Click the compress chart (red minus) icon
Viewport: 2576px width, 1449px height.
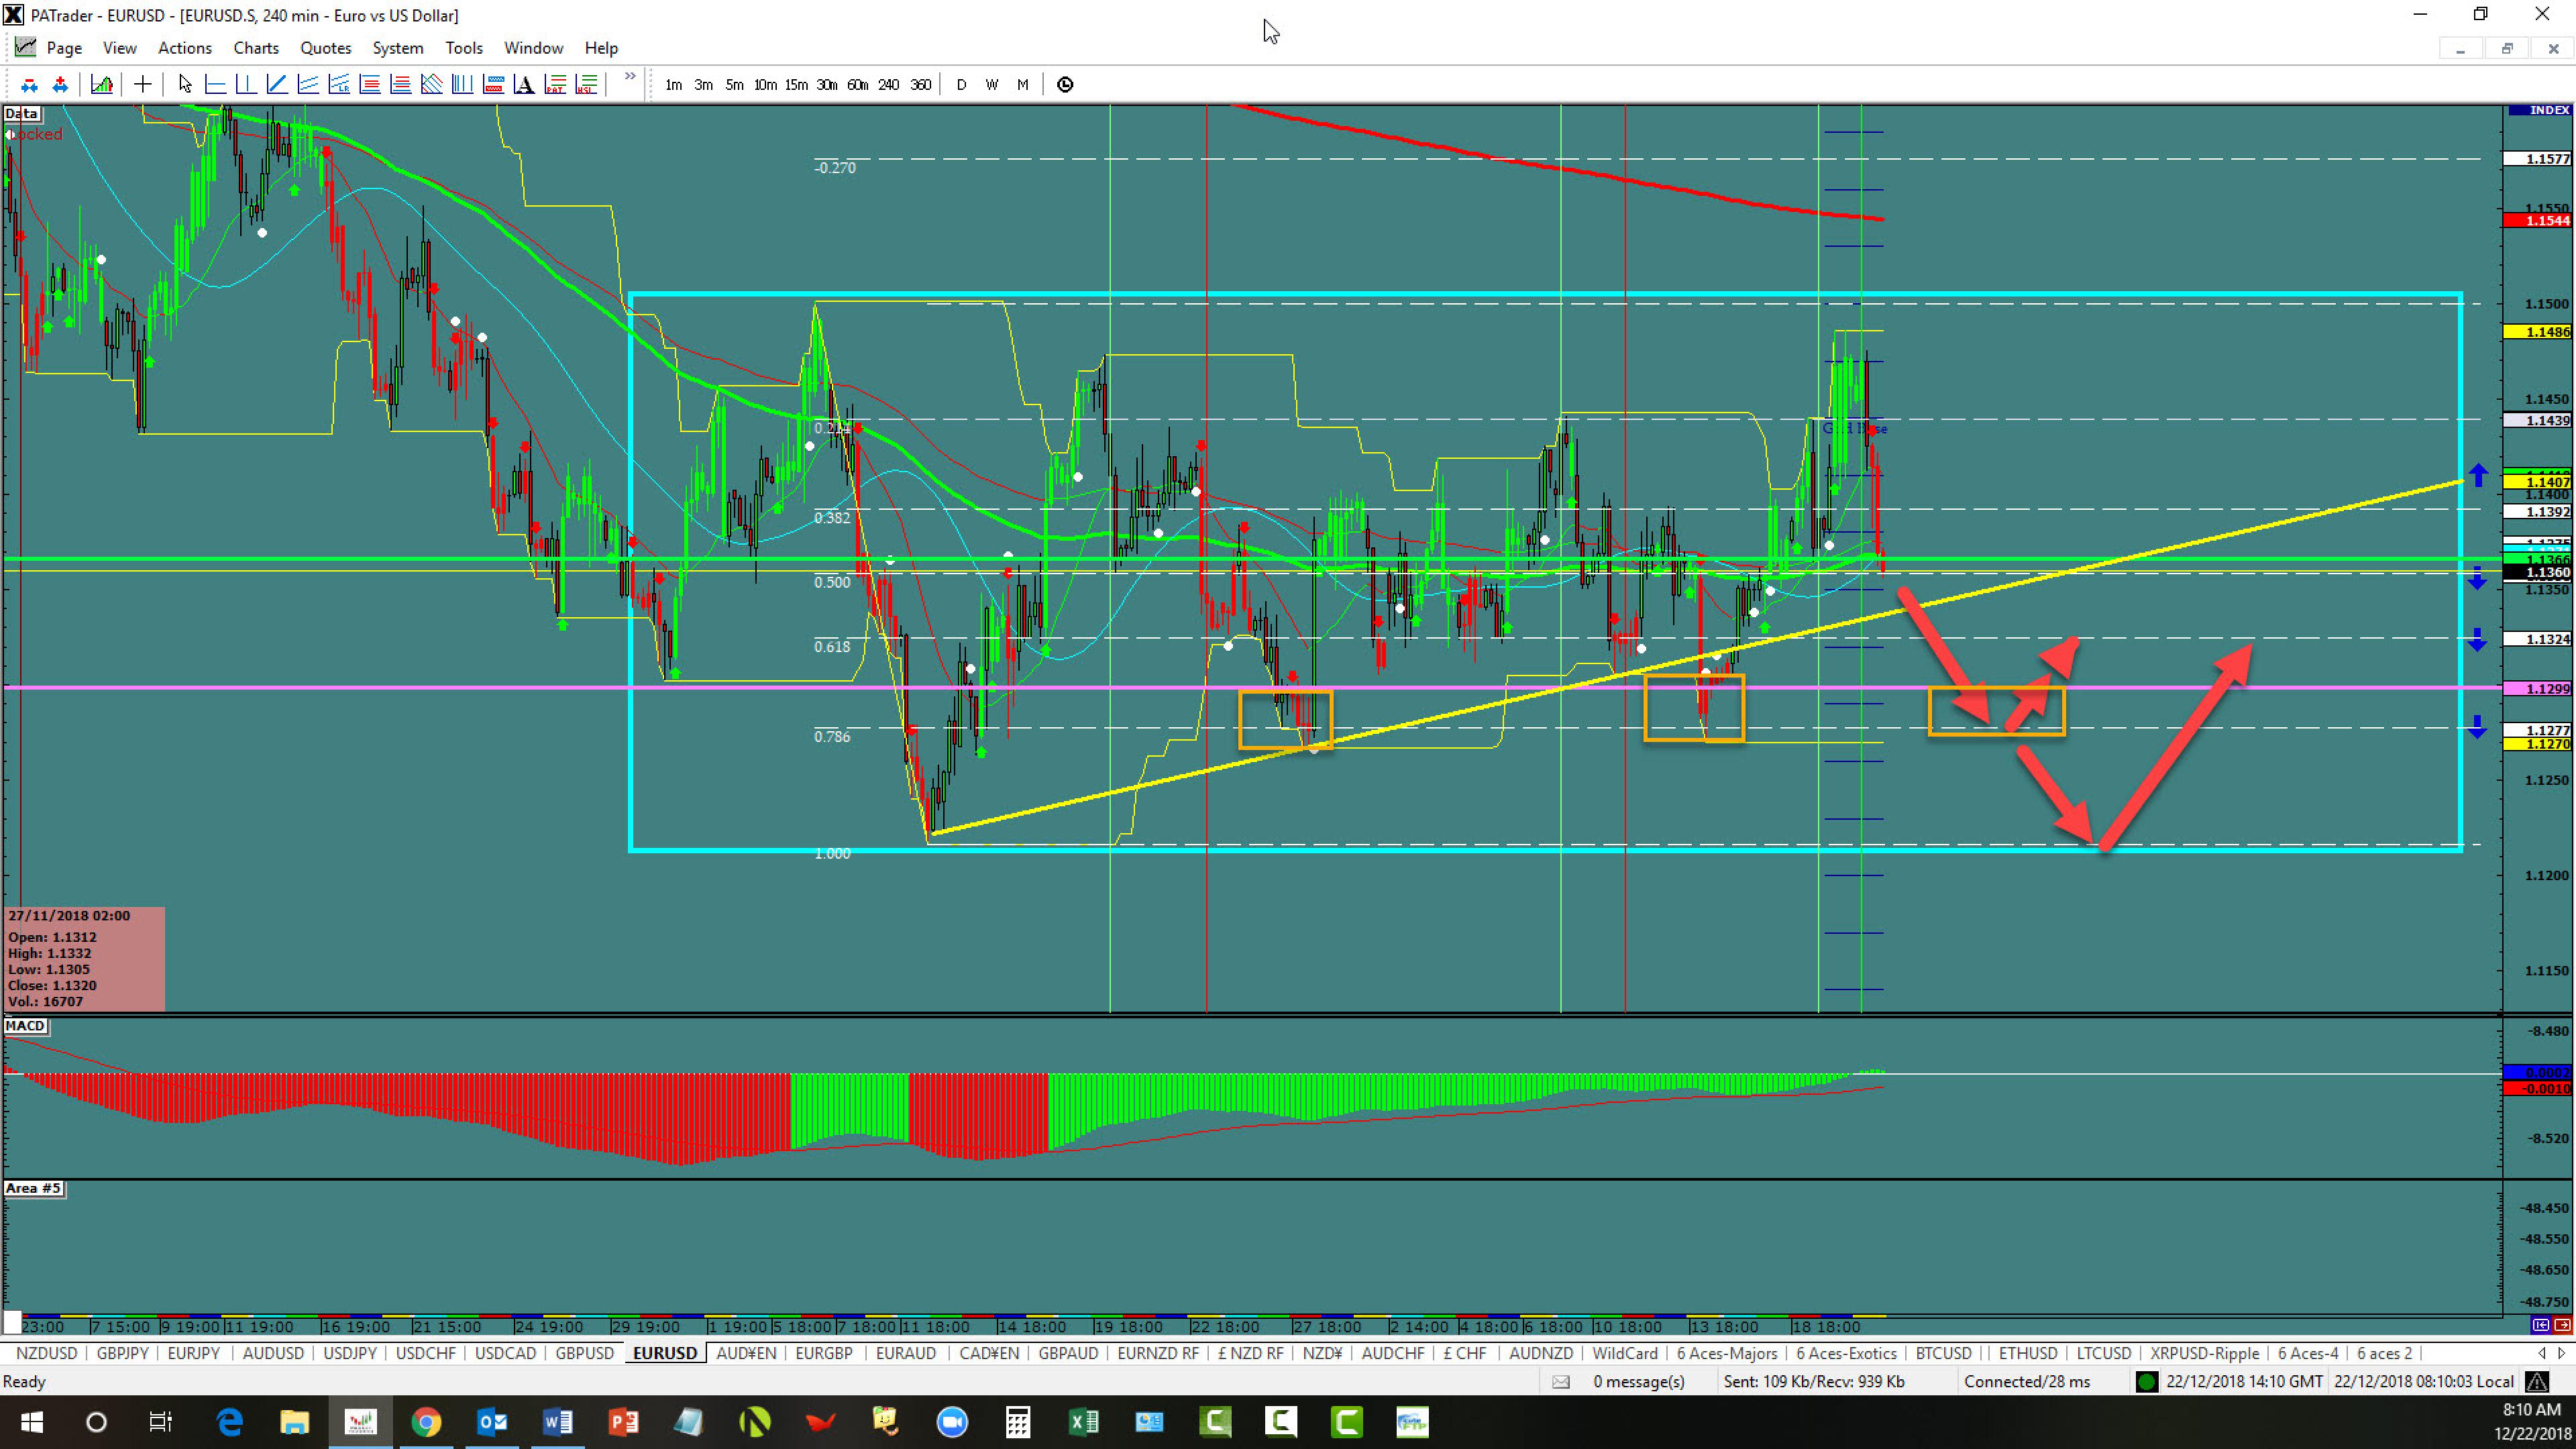(x=29, y=85)
